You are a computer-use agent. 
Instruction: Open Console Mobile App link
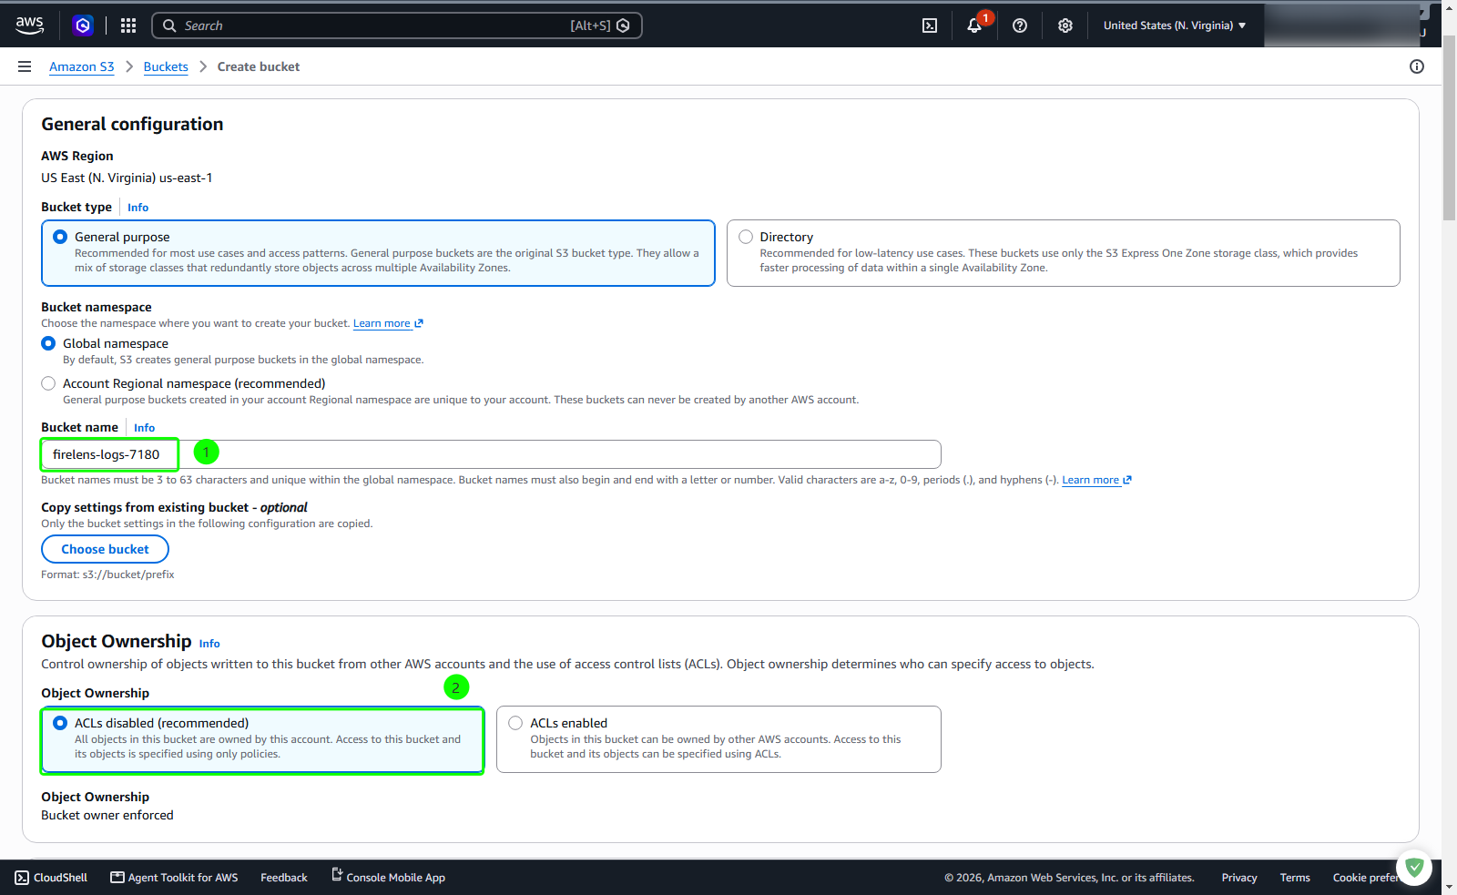tap(388, 878)
